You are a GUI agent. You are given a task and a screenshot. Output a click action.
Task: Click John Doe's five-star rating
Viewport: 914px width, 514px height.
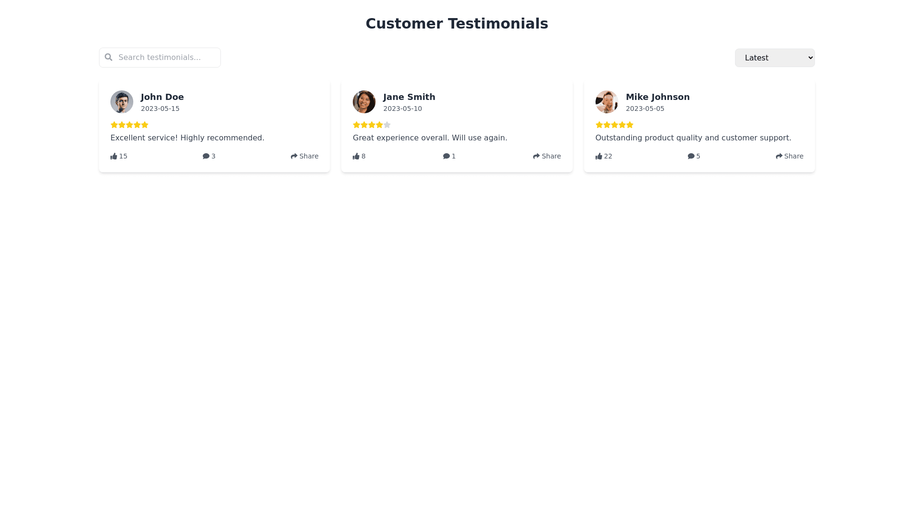click(129, 125)
